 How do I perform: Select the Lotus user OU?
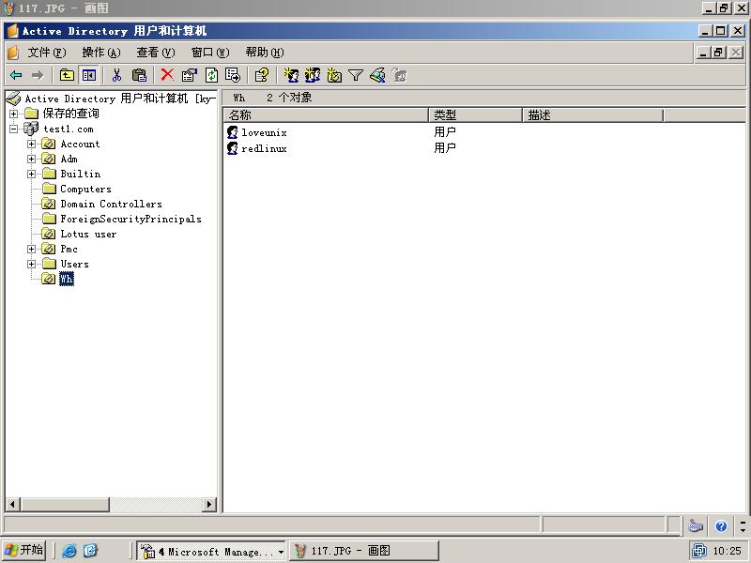pos(88,234)
